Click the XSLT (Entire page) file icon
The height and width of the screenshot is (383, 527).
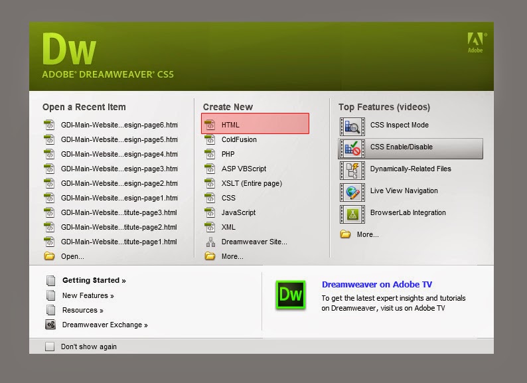point(210,183)
